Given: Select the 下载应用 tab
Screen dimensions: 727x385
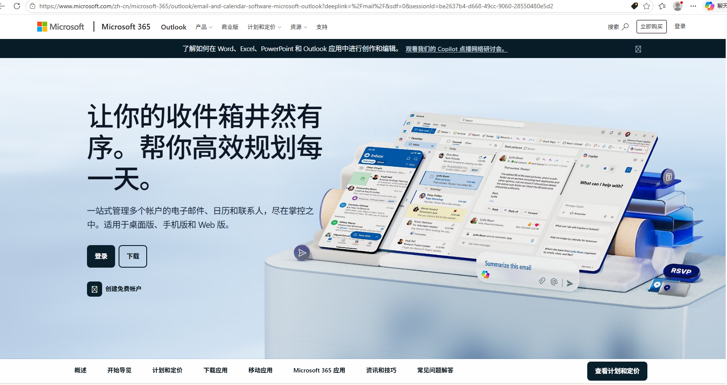Looking at the screenshot, I should (216, 370).
